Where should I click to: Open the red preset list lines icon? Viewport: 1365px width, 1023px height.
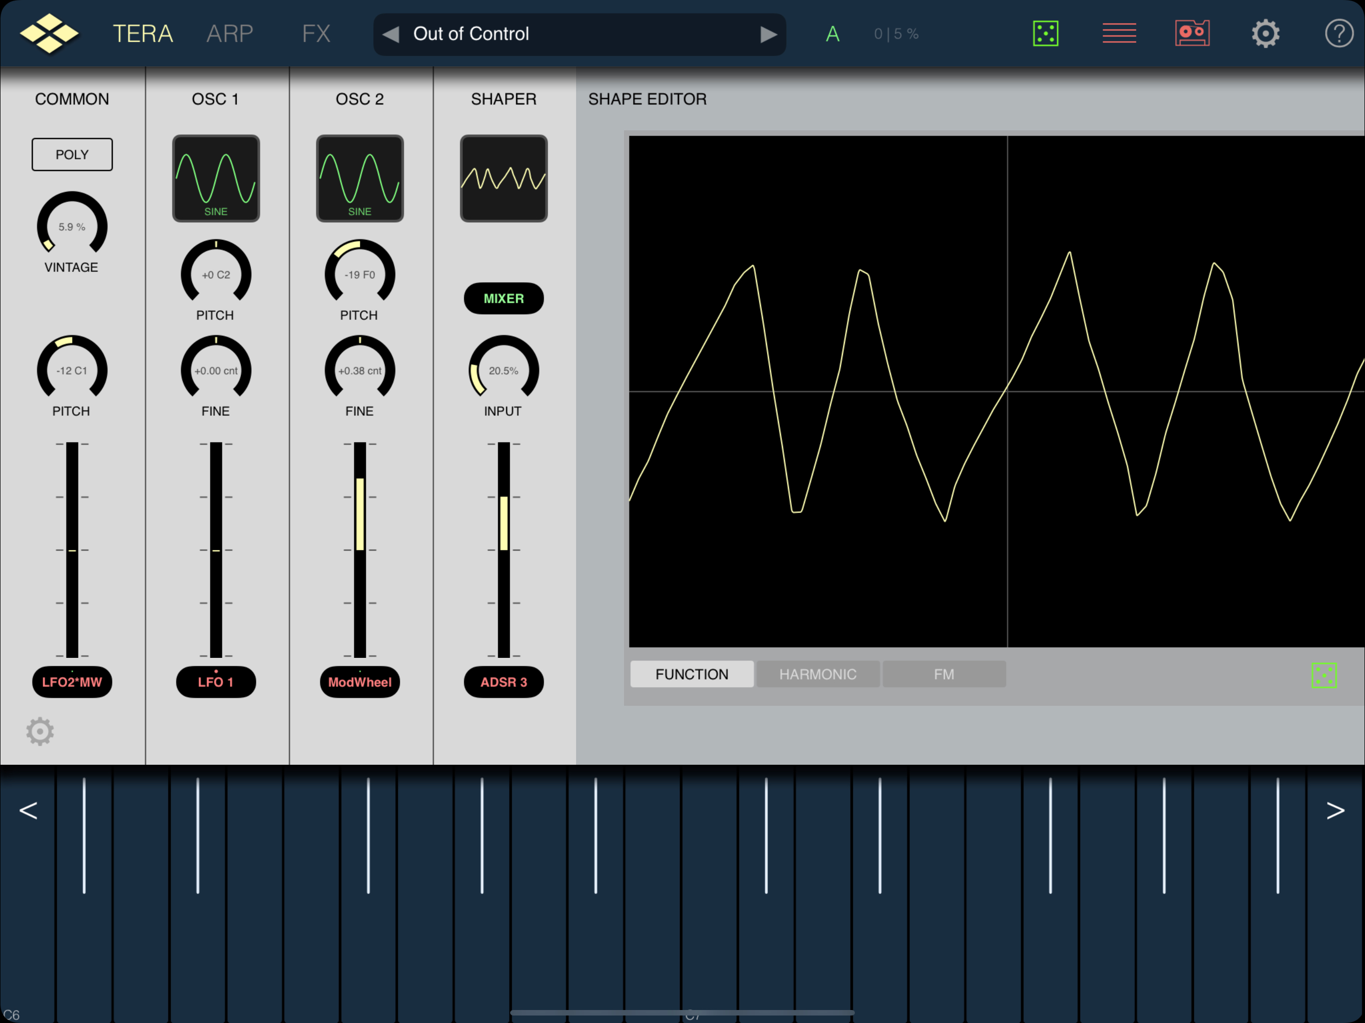point(1119,33)
